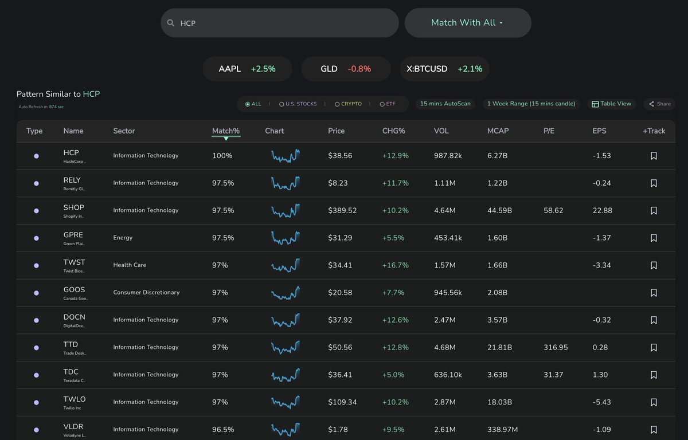Image resolution: width=688 pixels, height=440 pixels.
Task: Bookmark RELY row to track
Action: pos(654,183)
